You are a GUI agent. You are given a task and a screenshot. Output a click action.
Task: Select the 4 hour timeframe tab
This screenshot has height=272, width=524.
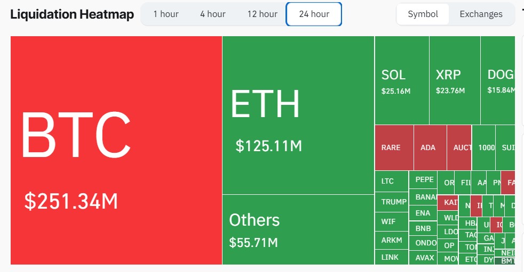point(213,14)
